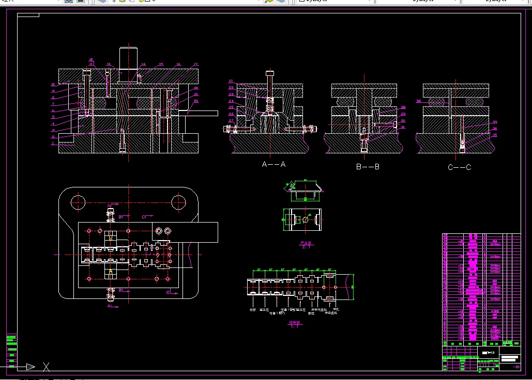Click the white strip rectangle in plan view

pos(185,232)
